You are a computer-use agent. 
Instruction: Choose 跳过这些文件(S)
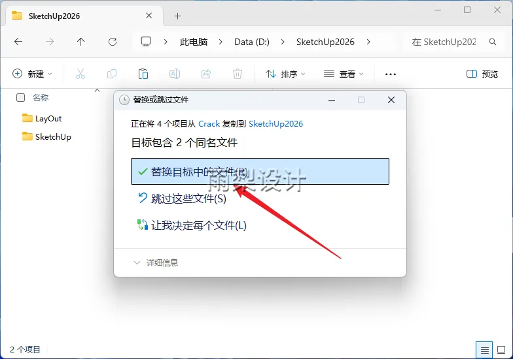point(182,198)
